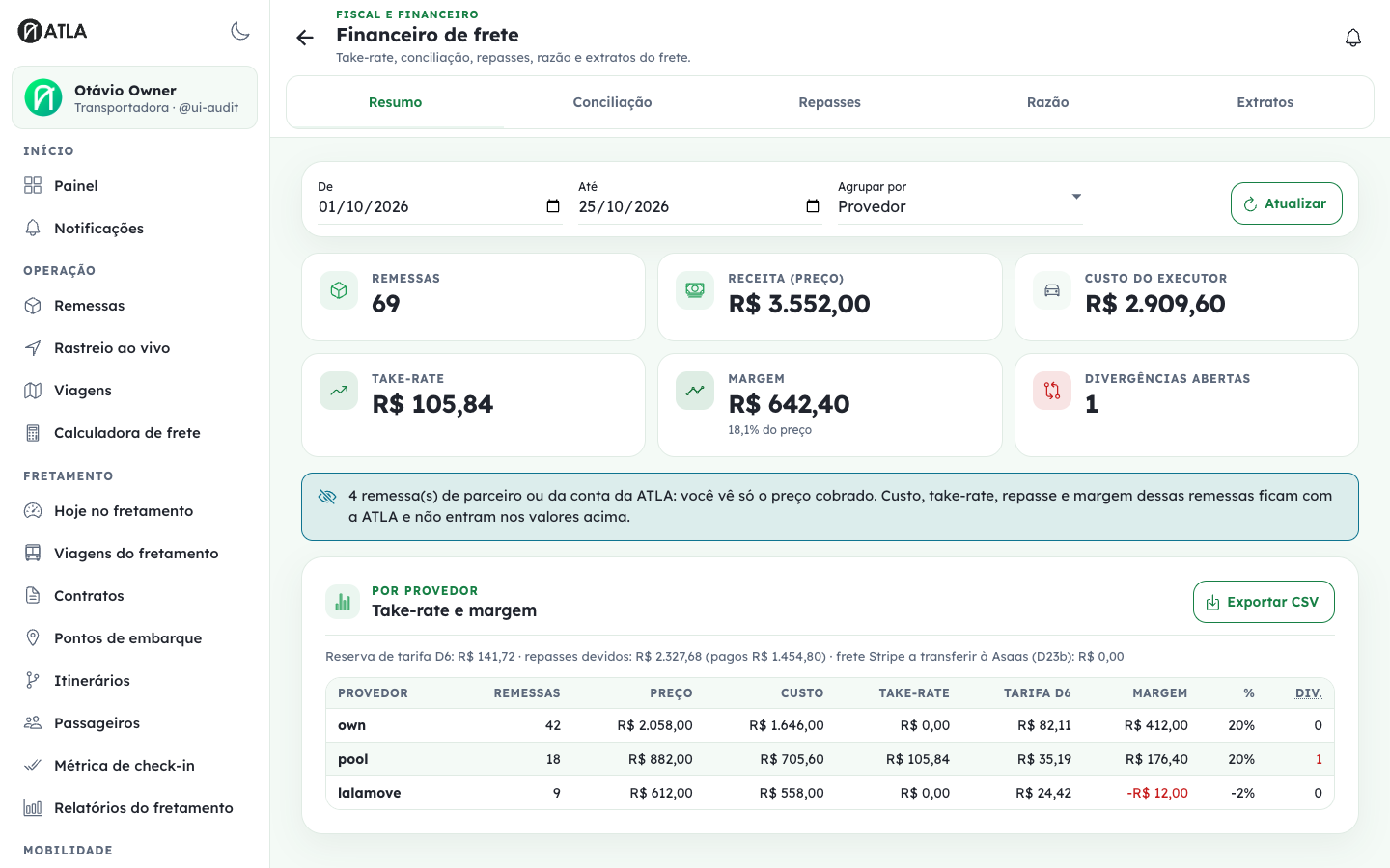Click the Atualizar button
1390x868 pixels.
point(1287,203)
